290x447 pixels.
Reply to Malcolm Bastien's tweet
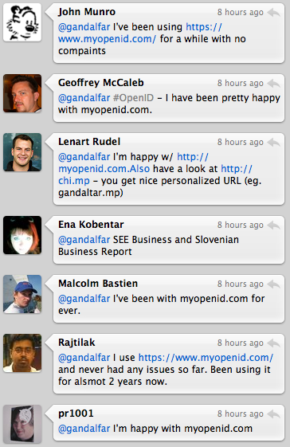[x=274, y=284]
